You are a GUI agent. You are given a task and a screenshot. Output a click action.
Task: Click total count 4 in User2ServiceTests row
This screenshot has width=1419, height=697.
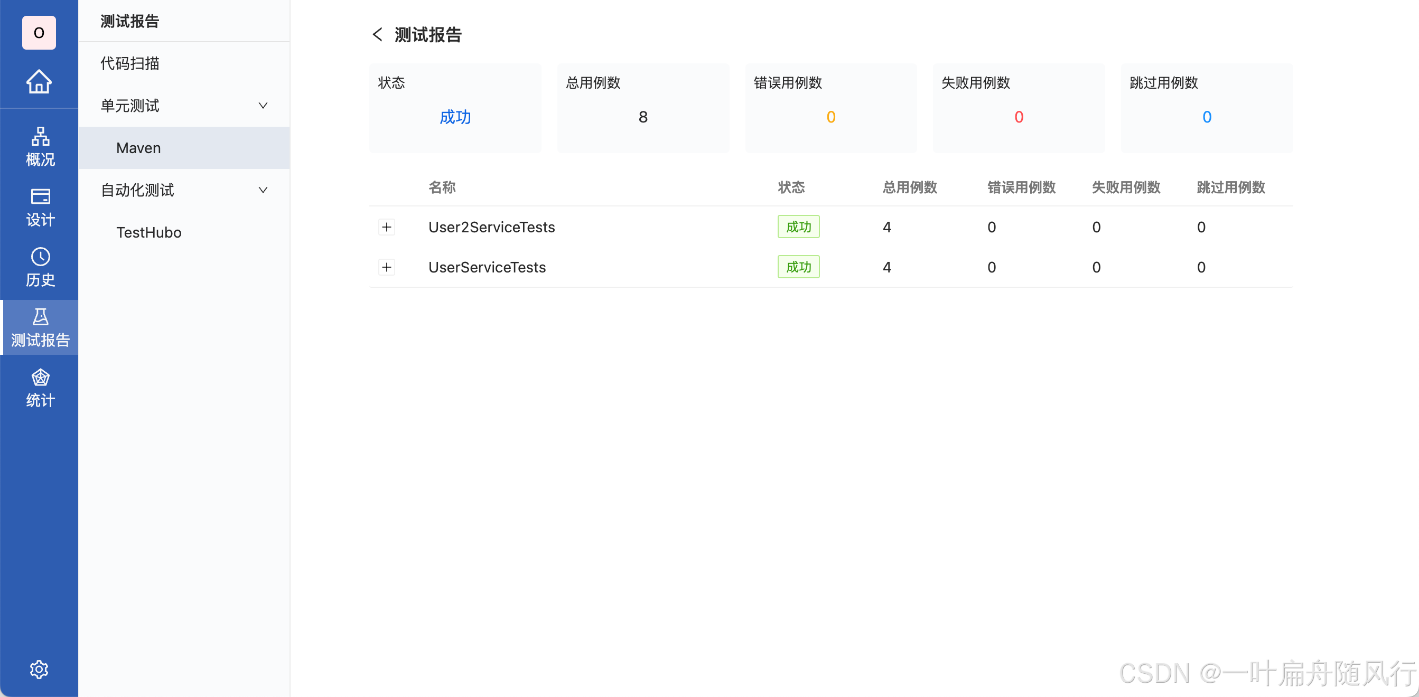(887, 227)
